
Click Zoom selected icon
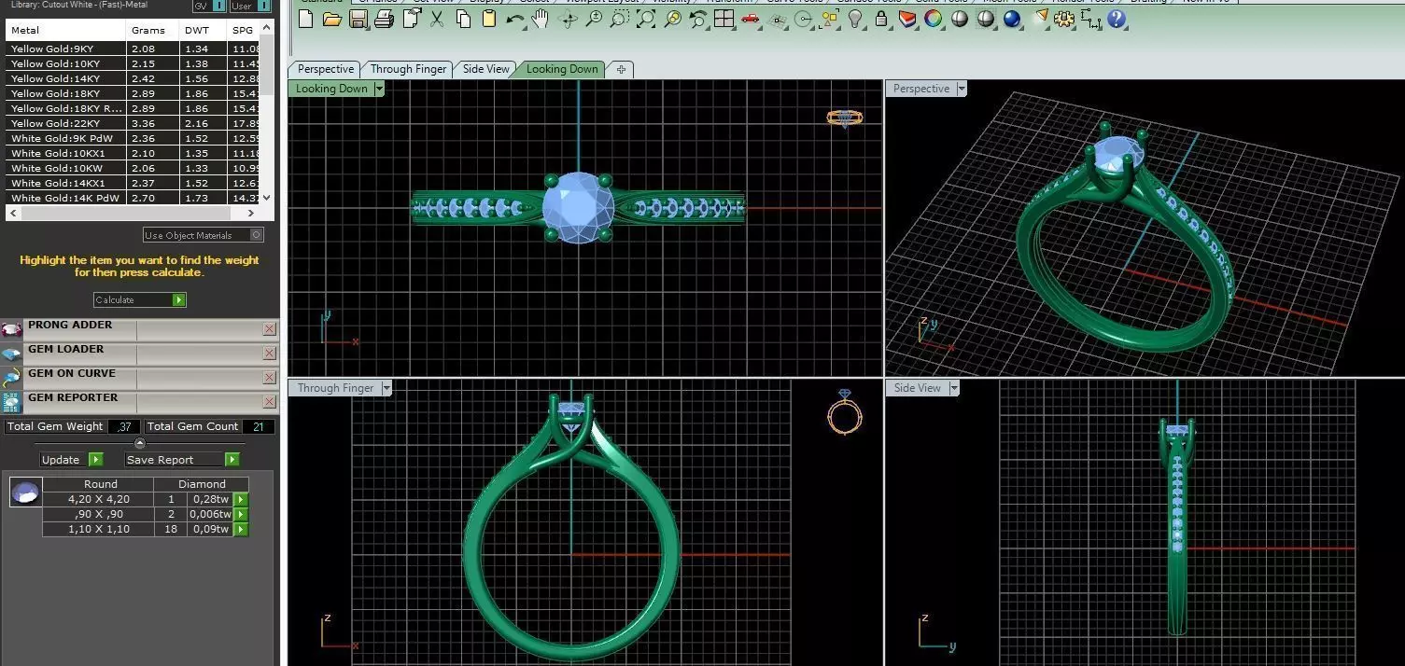click(x=672, y=19)
